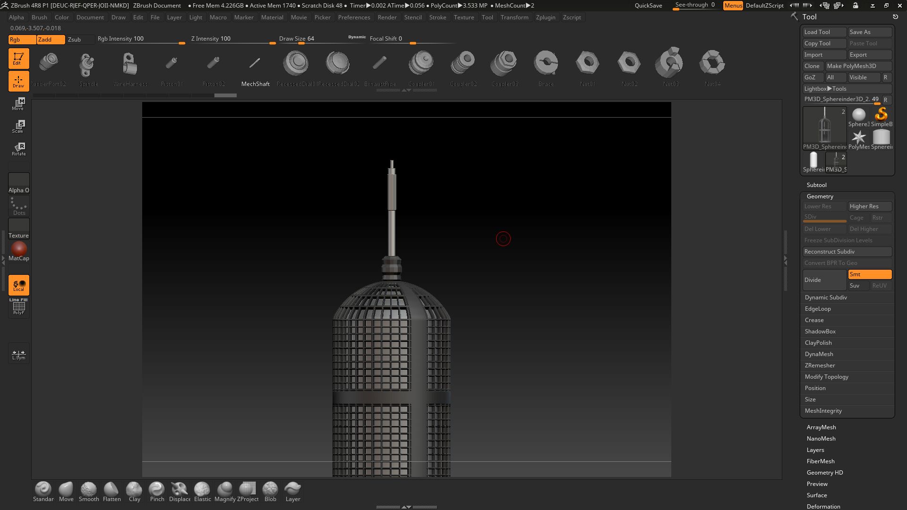The height and width of the screenshot is (510, 907).
Task: Pick the Layer brush
Action: [x=293, y=492]
